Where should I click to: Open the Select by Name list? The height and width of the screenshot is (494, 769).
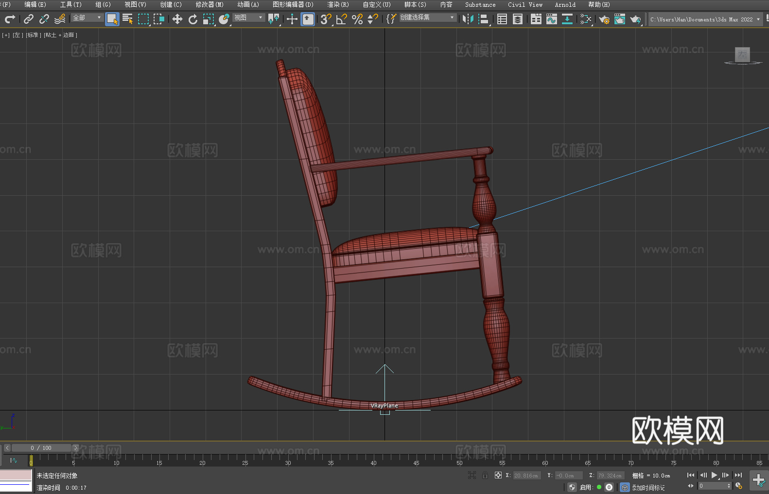point(128,19)
